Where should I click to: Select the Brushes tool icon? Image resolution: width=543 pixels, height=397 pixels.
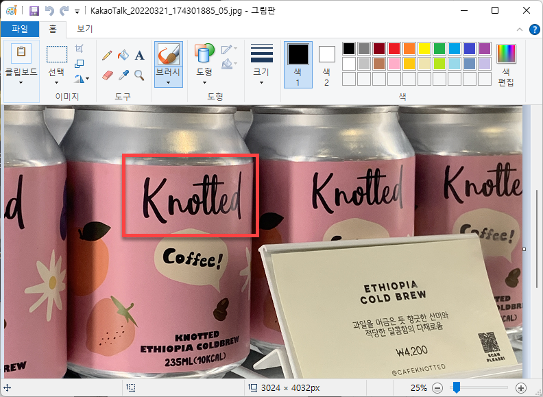(x=169, y=54)
